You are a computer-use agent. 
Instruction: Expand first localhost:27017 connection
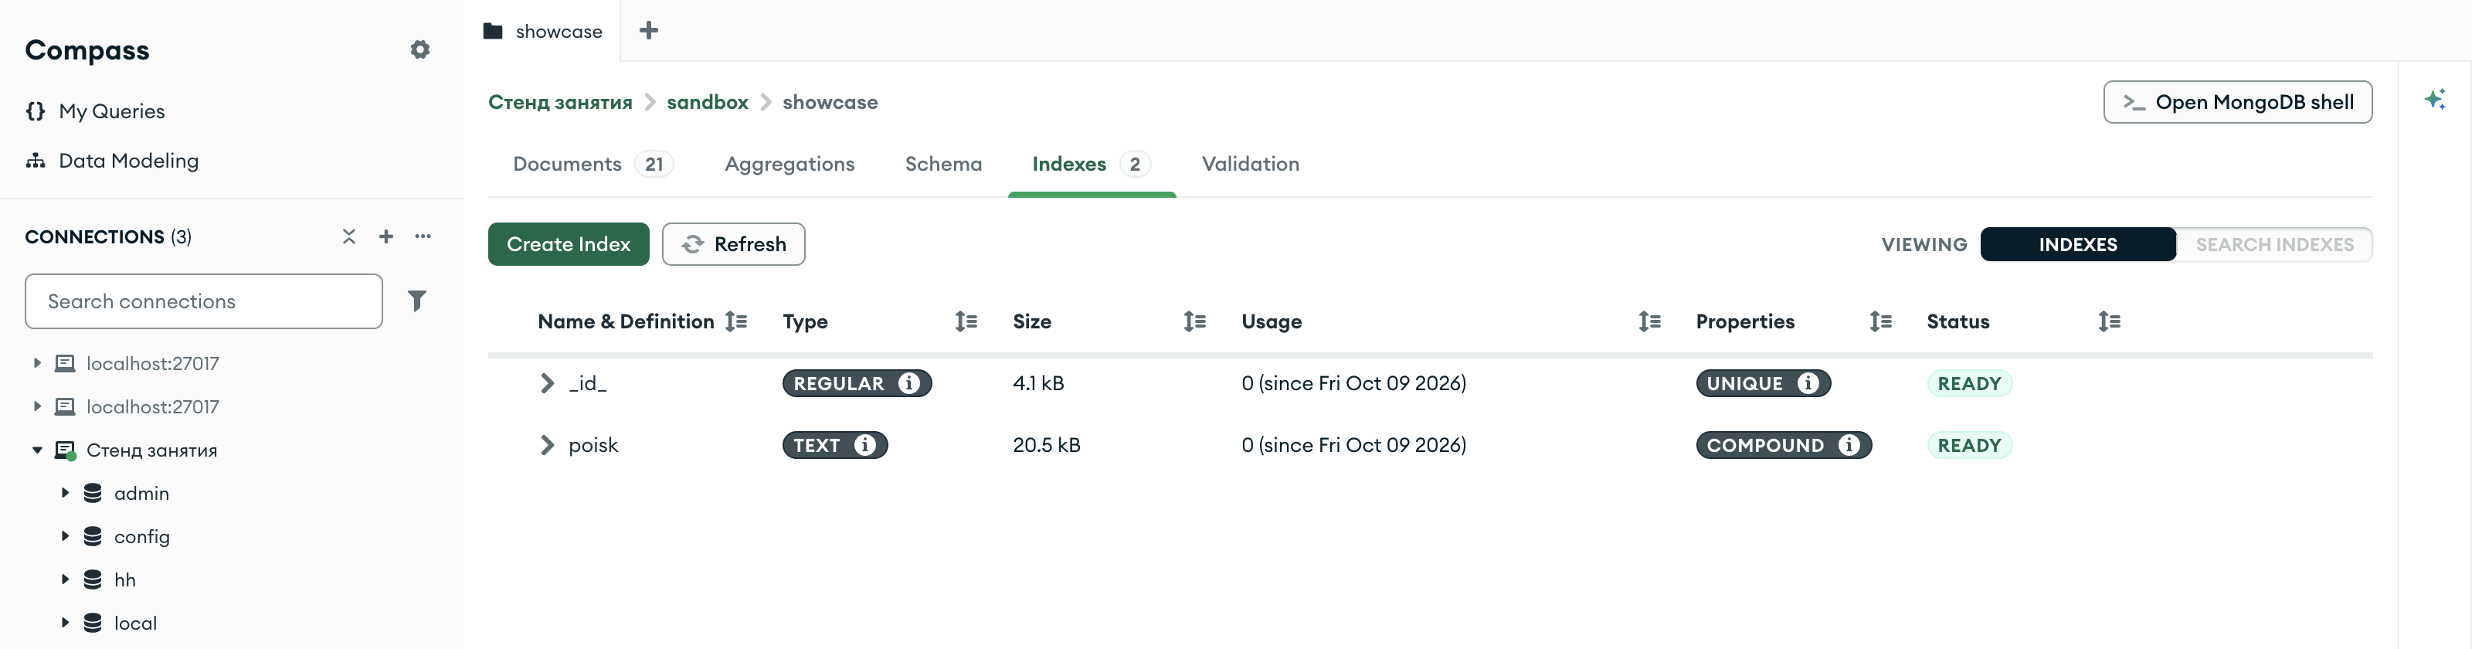(x=37, y=363)
